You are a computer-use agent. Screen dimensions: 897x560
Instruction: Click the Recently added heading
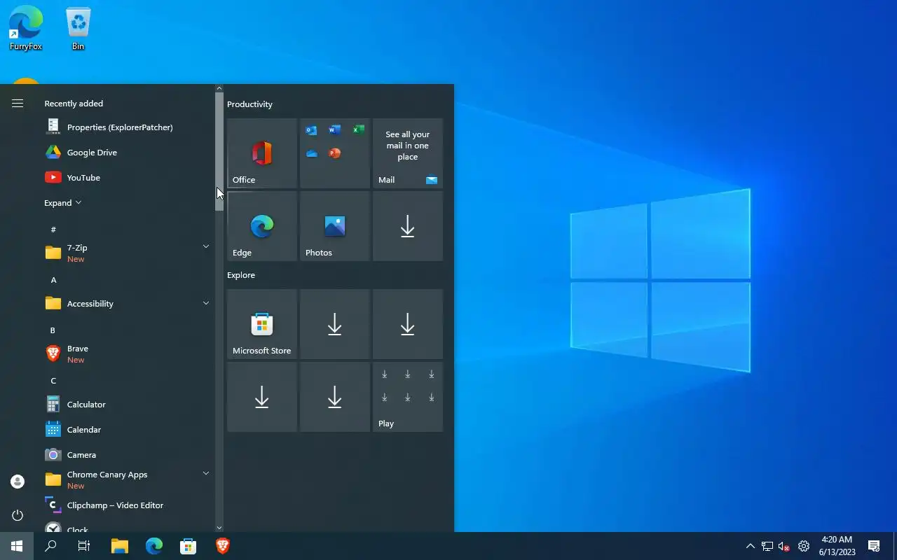74,104
